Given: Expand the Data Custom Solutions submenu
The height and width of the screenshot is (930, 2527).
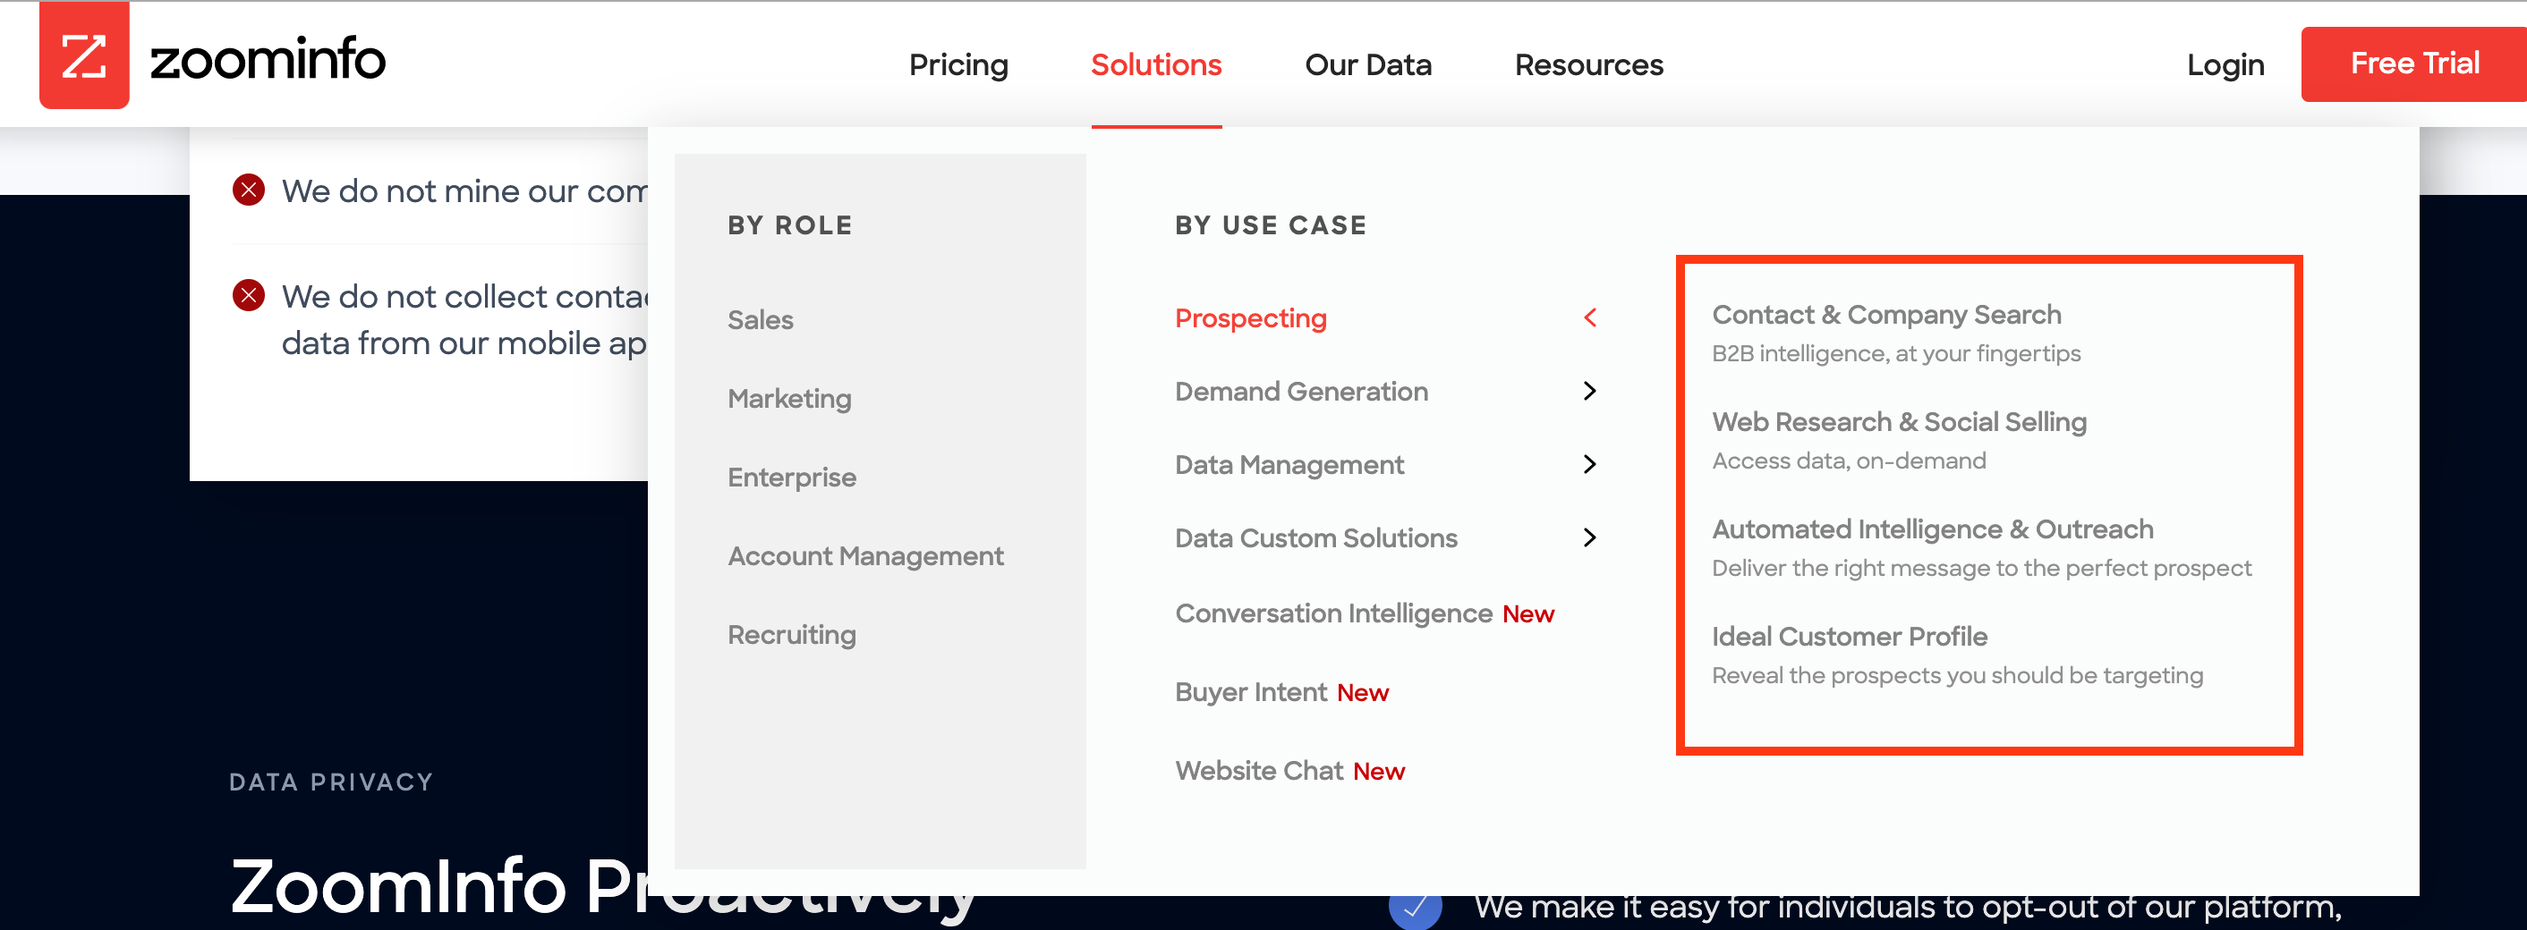Looking at the screenshot, I should tap(1589, 537).
